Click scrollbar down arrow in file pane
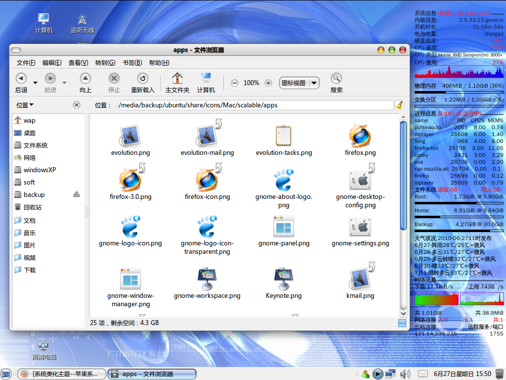The height and width of the screenshot is (380, 506). (403, 313)
